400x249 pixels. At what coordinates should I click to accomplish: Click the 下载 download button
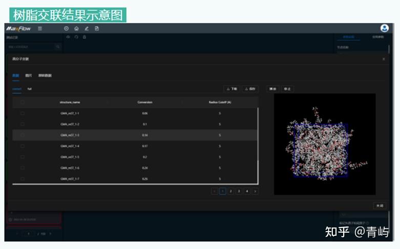pyautogui.click(x=231, y=89)
